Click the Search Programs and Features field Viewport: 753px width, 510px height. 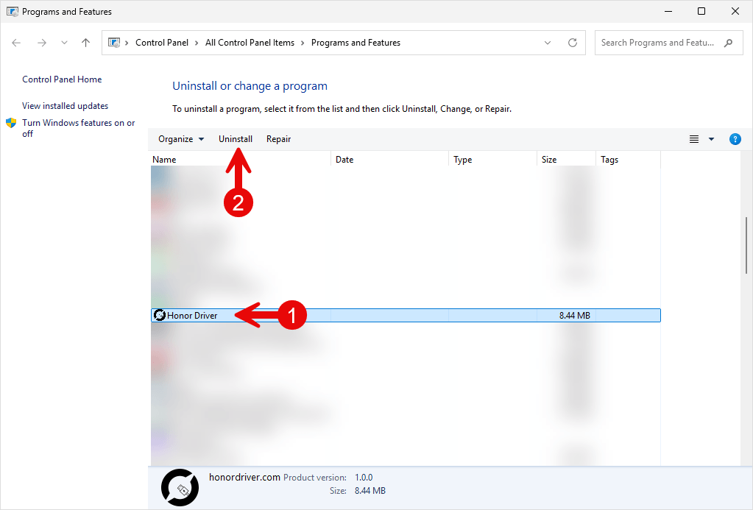(668, 43)
